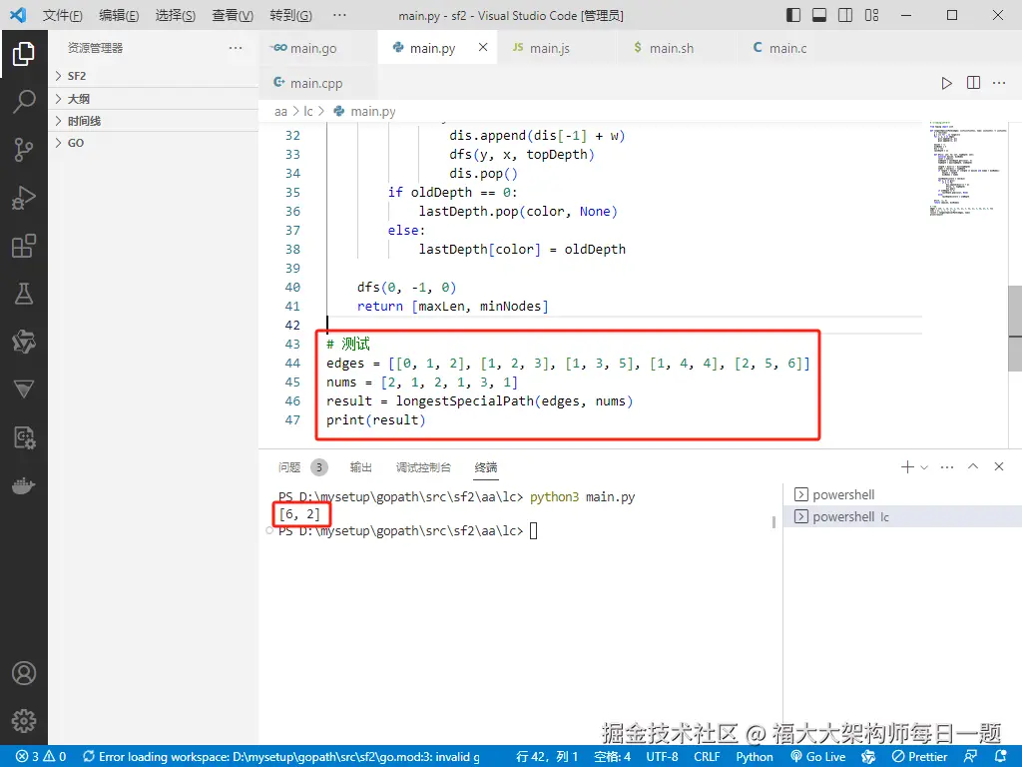Open the 输出 output panel tab

(x=361, y=467)
